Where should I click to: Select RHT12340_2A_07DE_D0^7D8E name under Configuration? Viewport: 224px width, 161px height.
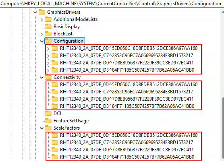pyautogui.click(x=127, y=63)
